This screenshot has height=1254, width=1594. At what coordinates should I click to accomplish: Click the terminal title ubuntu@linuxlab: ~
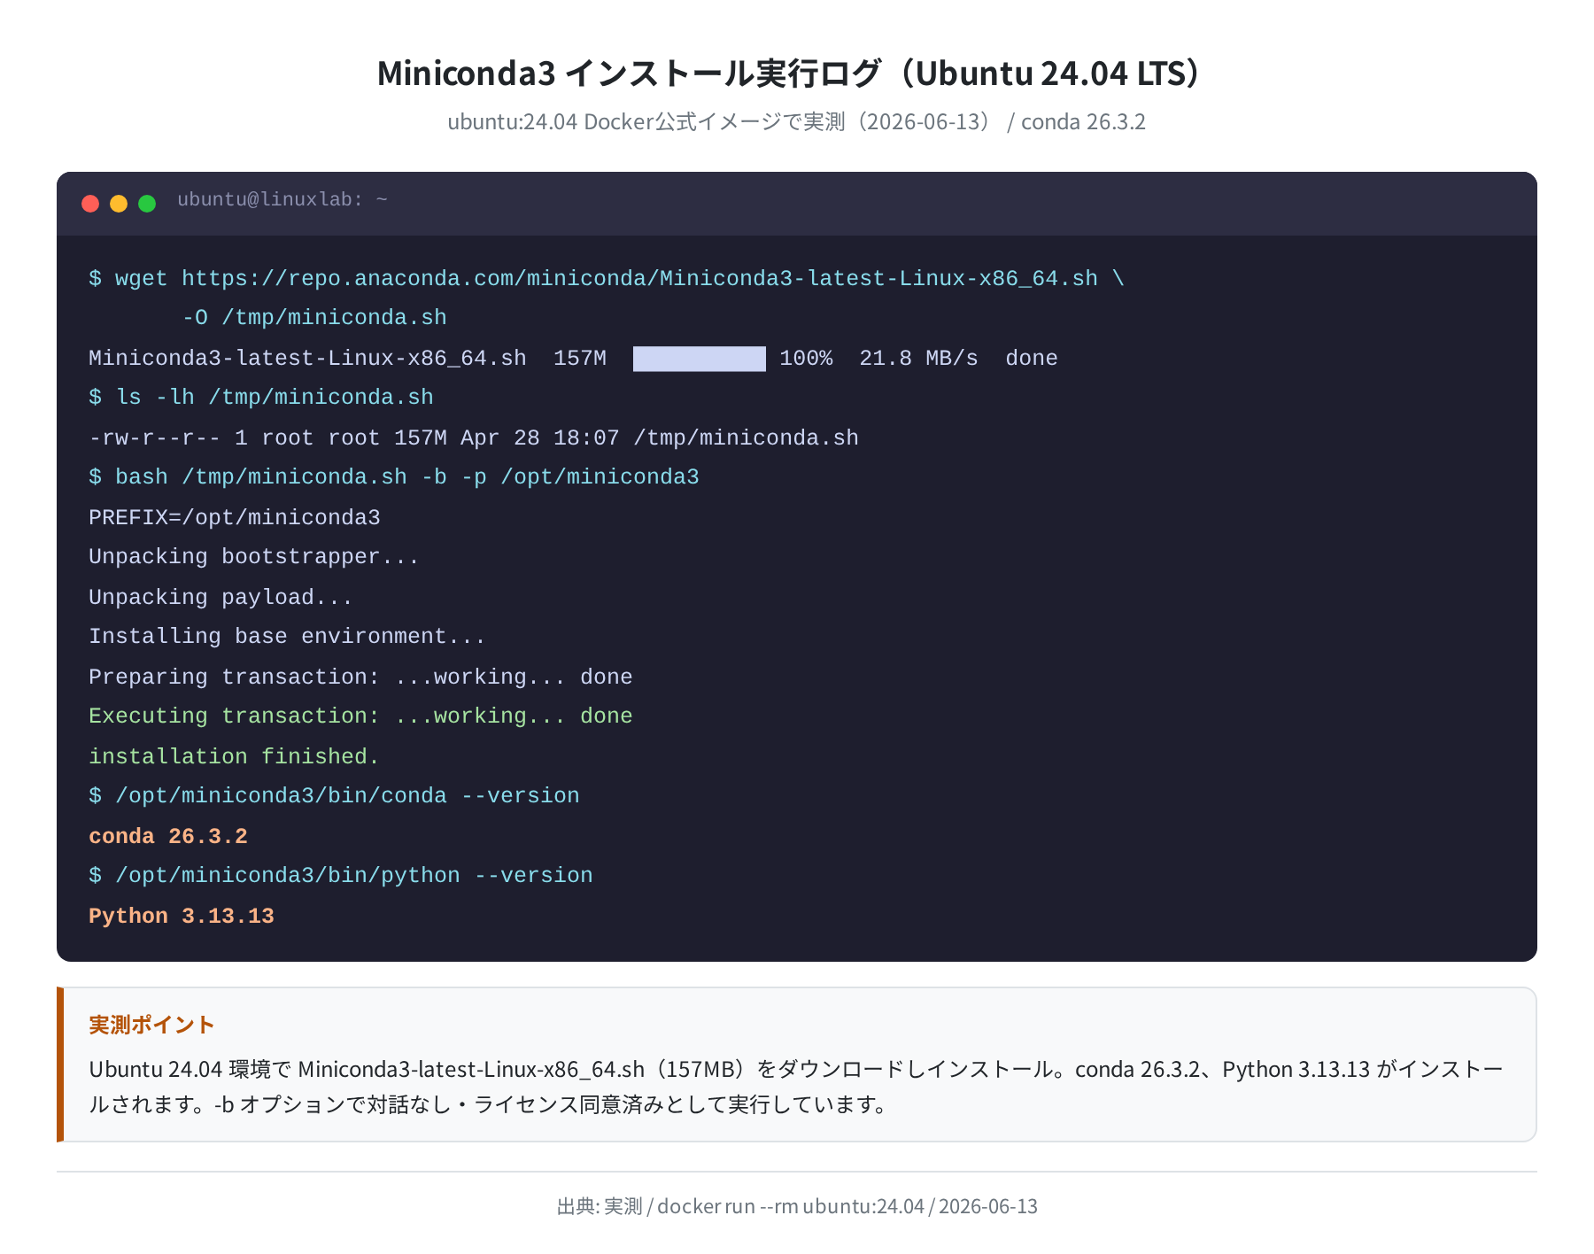coord(282,200)
